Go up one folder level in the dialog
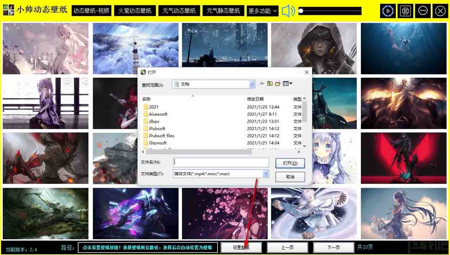The height and width of the screenshot is (255, 450). click(x=270, y=84)
